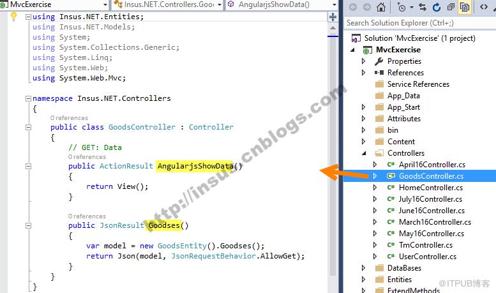Click the App_Data folder icon
The height and width of the screenshot is (293, 496).
379,96
